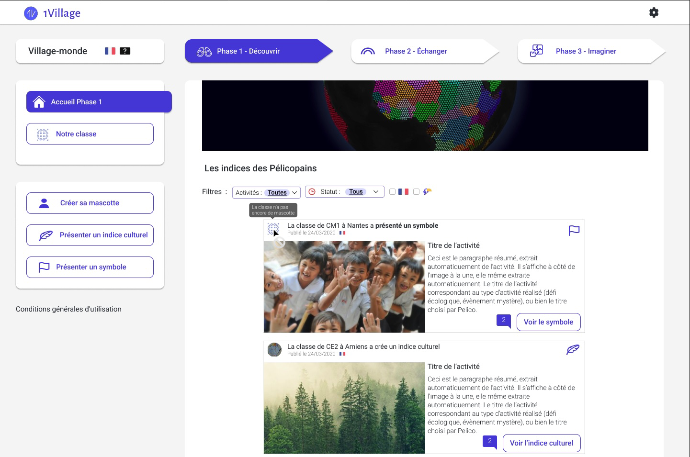
Task: Open the Statut Tous dropdown
Action: [345, 192]
